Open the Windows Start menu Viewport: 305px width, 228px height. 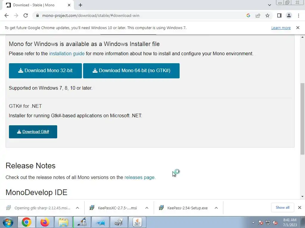(x=8, y=222)
